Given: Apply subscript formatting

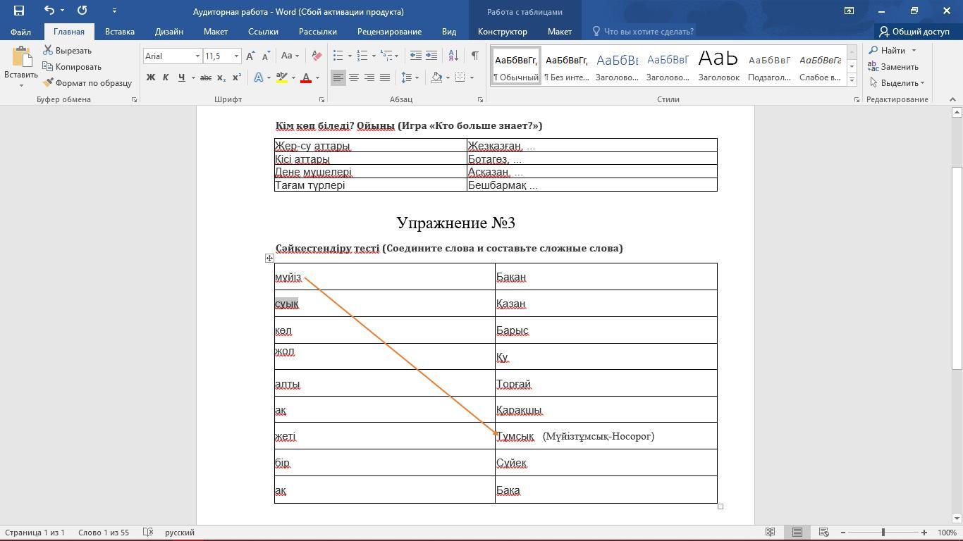Looking at the screenshot, I should pos(221,77).
